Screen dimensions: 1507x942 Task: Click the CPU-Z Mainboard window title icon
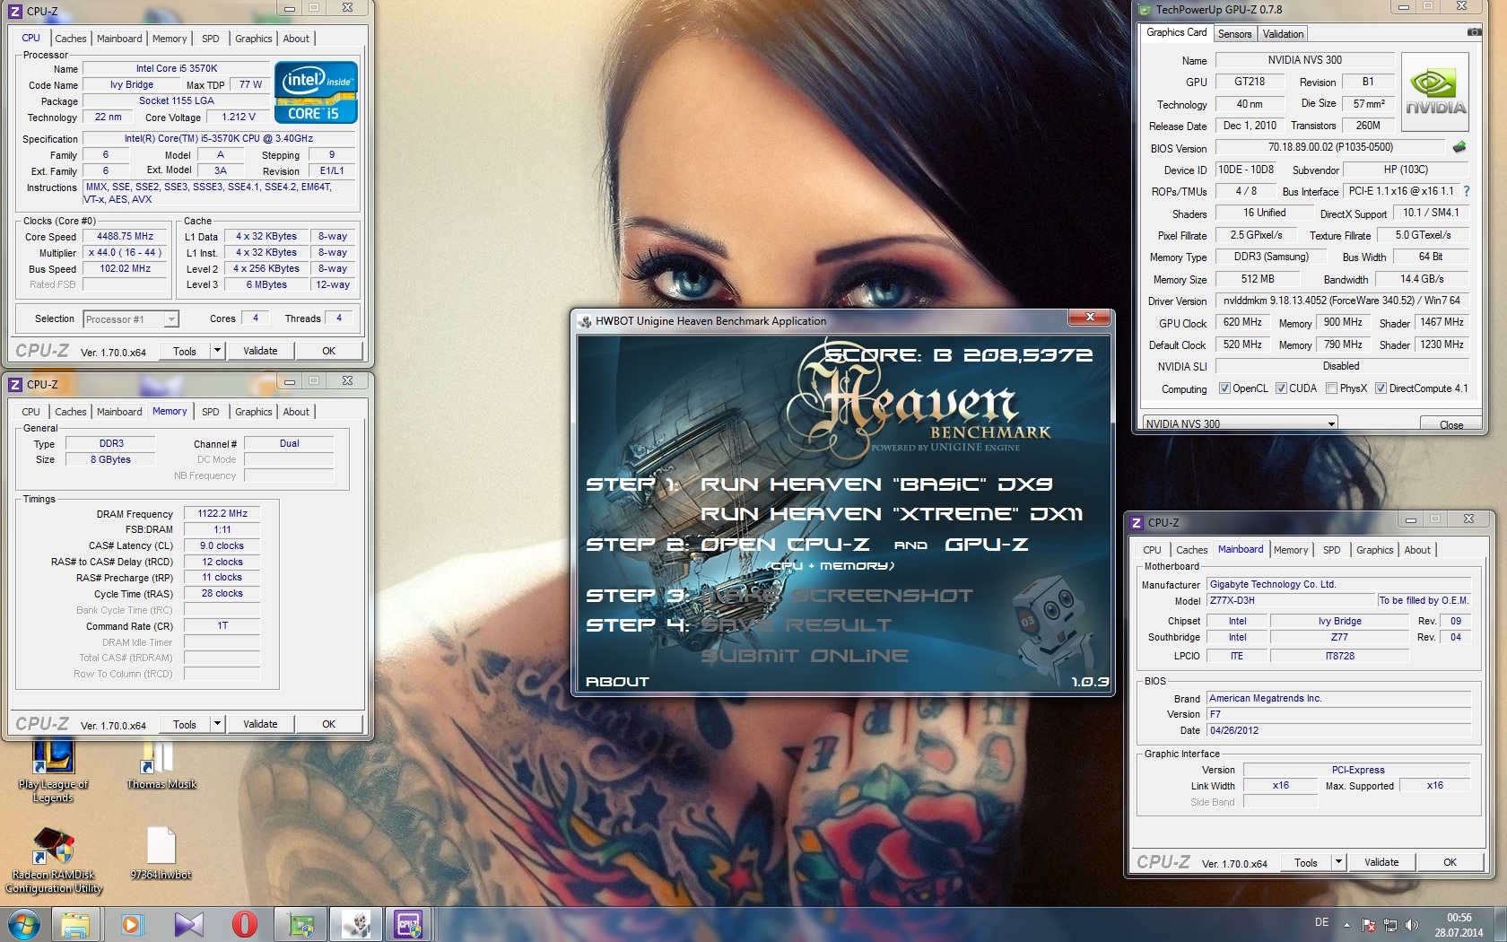(x=1137, y=522)
